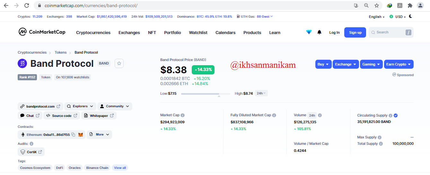Click the Market Cap info icon
The height and width of the screenshot is (175, 430).
coord(182,115)
